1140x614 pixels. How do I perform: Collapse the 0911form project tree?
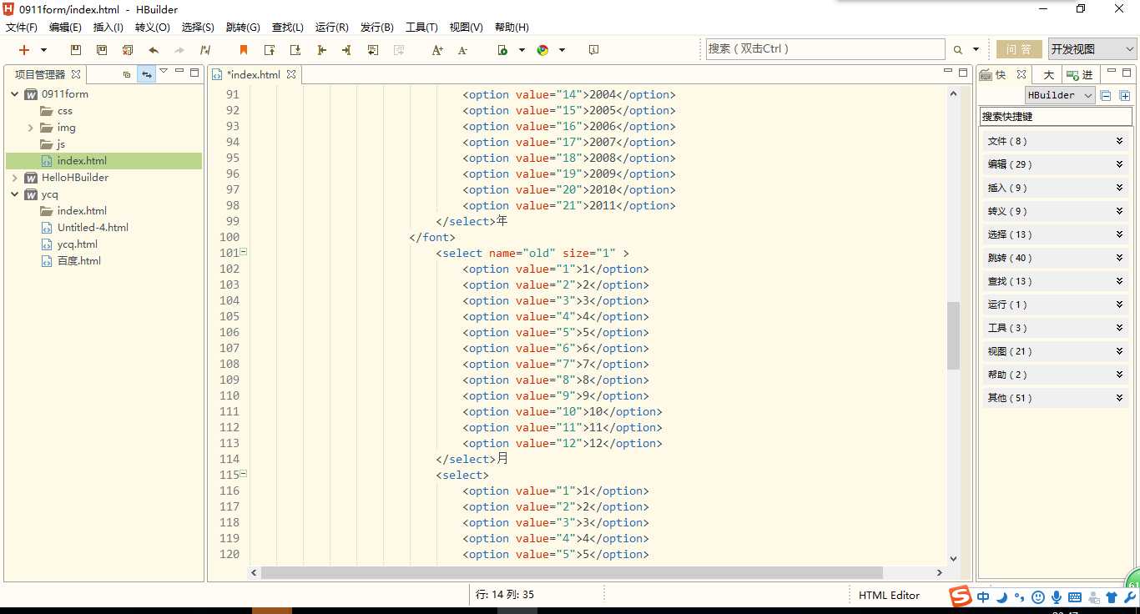[14, 94]
